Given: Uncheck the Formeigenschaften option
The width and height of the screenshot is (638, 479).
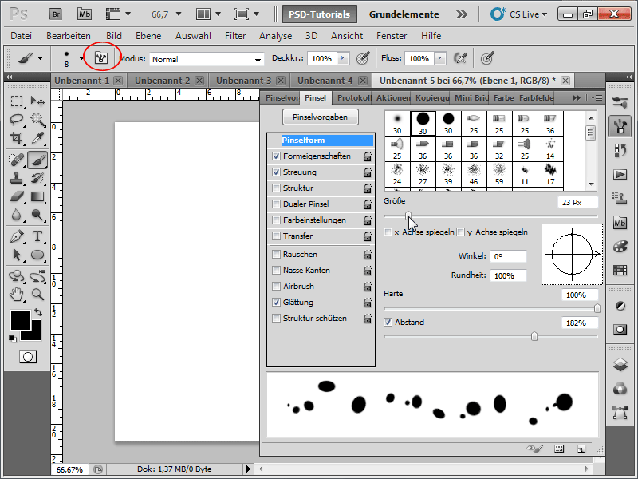Looking at the screenshot, I should pyautogui.click(x=276, y=156).
